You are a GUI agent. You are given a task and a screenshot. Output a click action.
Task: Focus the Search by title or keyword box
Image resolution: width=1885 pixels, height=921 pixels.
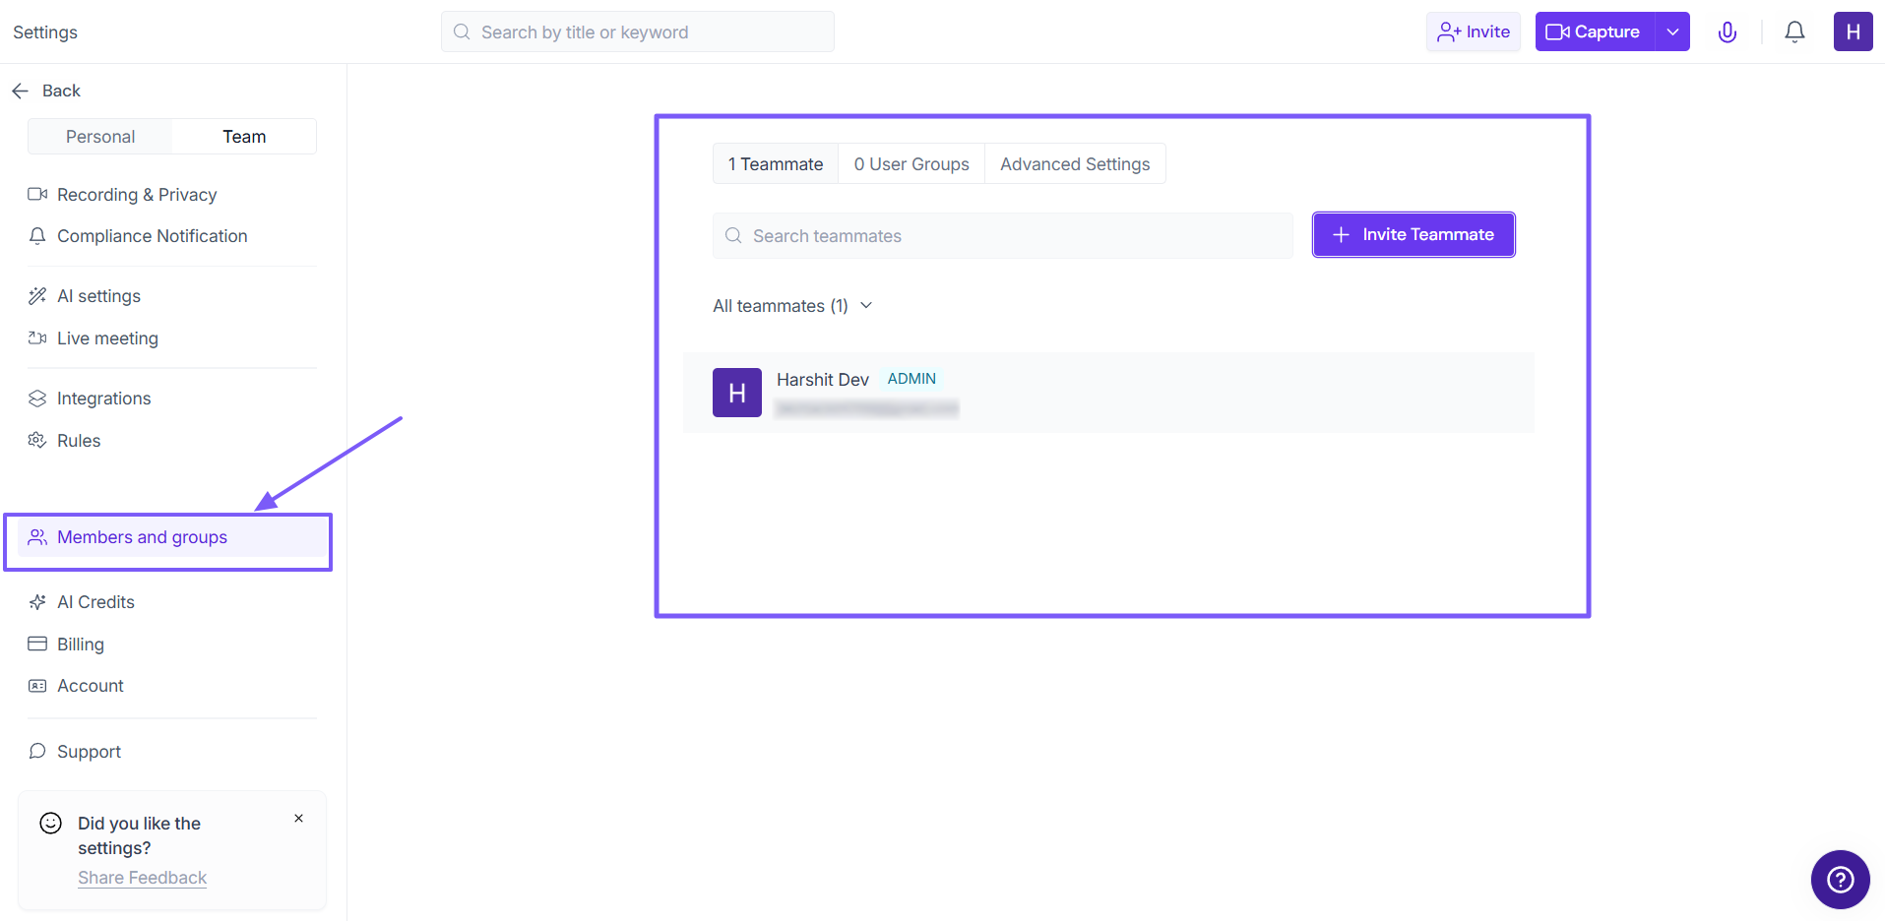[x=638, y=31]
